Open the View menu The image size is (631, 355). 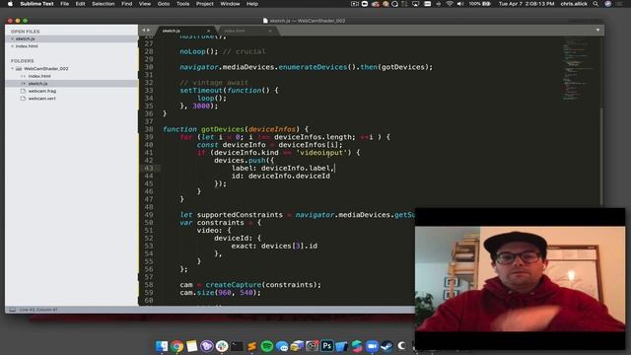coord(145,4)
